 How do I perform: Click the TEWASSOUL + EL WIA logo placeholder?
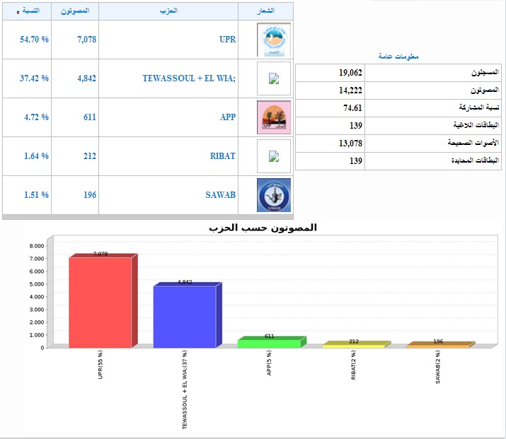click(273, 78)
